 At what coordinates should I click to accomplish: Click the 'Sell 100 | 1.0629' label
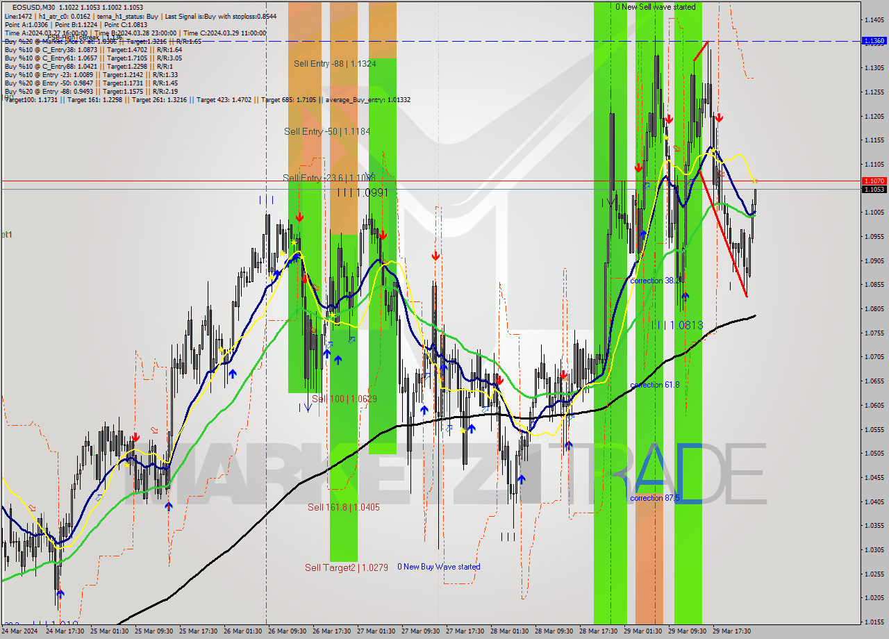click(x=344, y=399)
